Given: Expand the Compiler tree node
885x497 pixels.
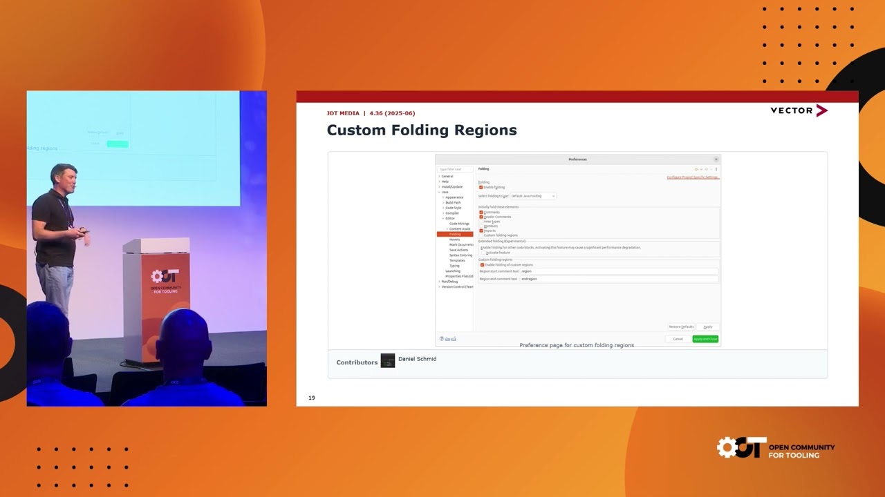Looking at the screenshot, I should tap(443, 213).
